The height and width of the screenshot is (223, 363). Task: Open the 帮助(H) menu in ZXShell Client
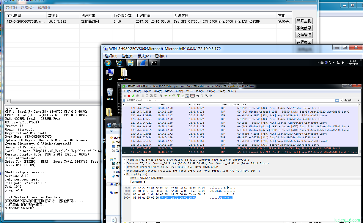(x=44, y=7)
